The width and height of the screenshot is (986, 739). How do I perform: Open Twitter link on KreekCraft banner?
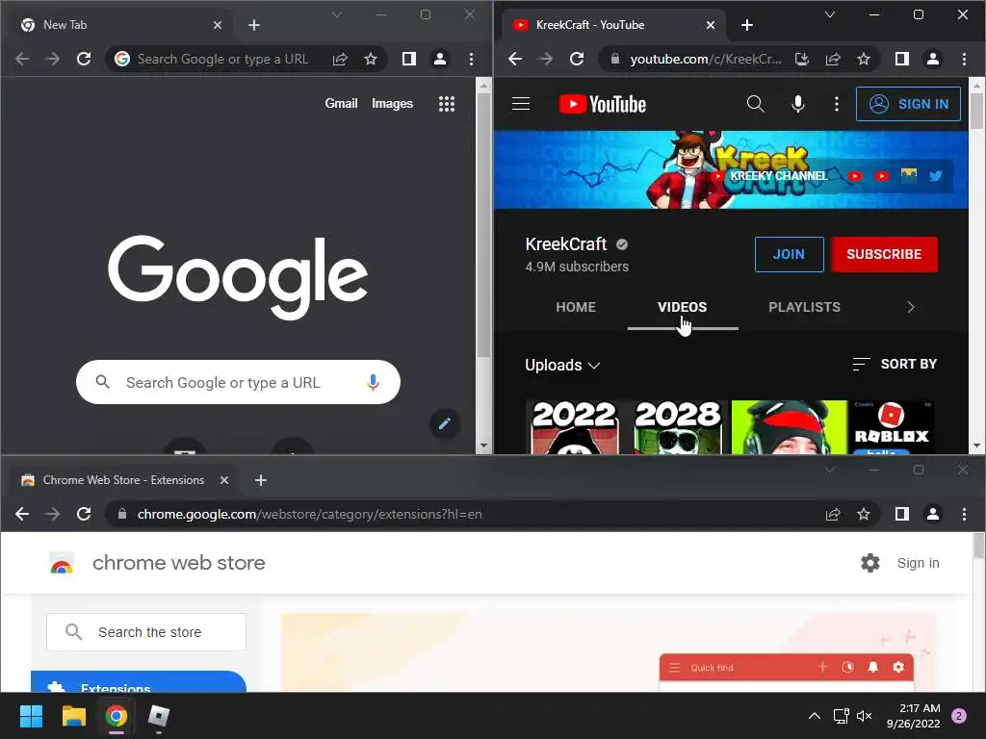tap(935, 176)
